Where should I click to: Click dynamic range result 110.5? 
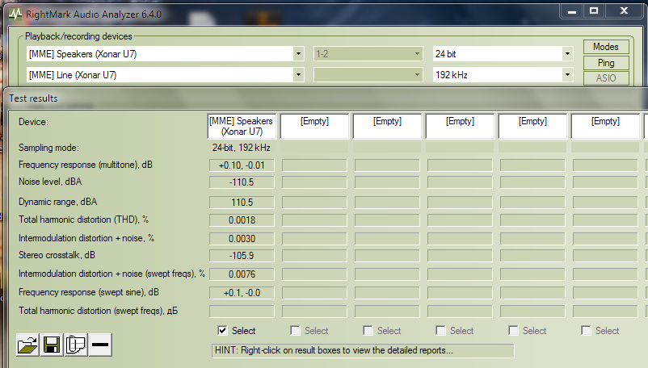242,202
